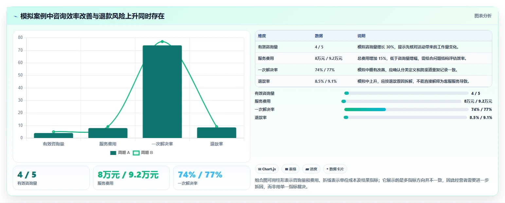The image size is (505, 203).
Task: Click the 服务费用 8万元 / 9.2万元 data card
Action: click(131, 178)
